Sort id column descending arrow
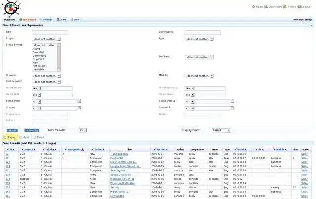 [8, 150]
